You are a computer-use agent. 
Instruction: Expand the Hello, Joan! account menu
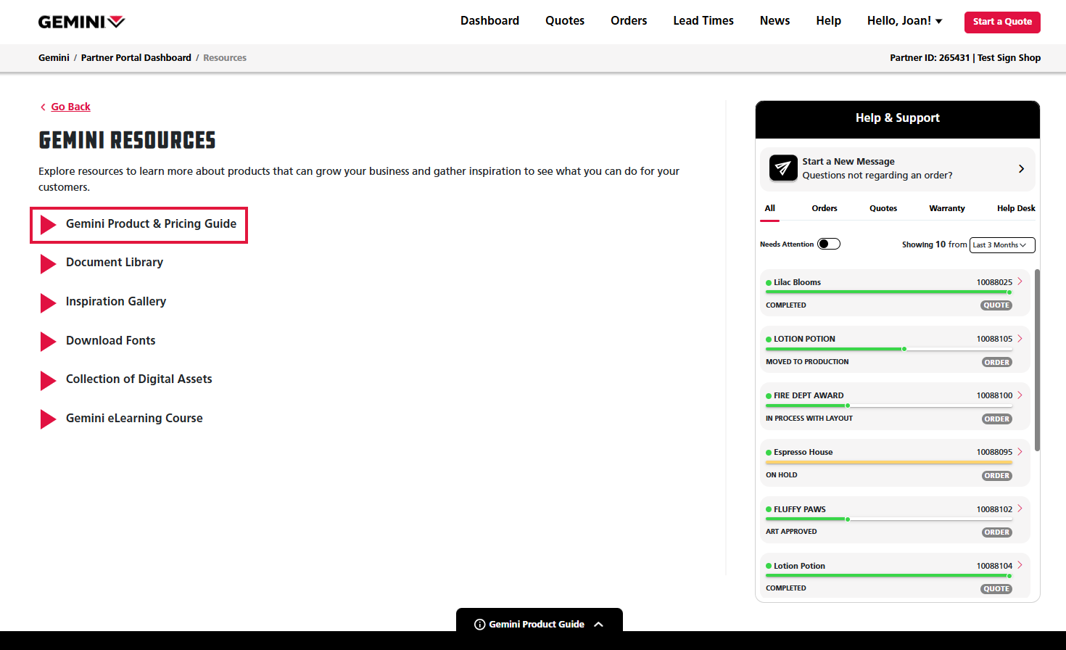tap(904, 21)
